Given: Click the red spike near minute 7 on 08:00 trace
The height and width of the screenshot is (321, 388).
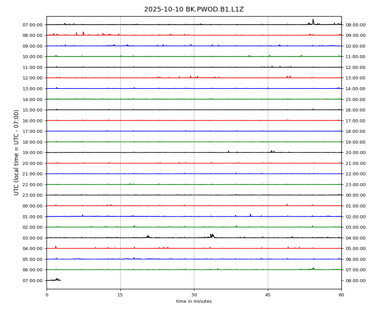Looking at the screenshot, I should [x=83, y=33].
